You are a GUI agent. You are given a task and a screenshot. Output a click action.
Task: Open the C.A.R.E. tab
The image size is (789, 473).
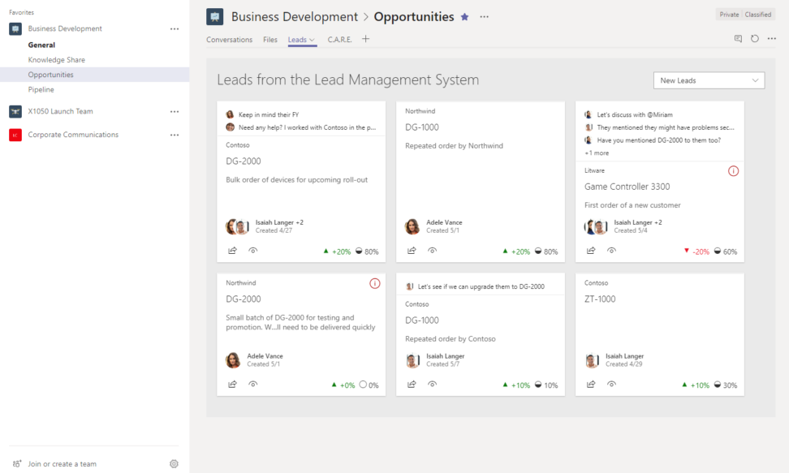(x=339, y=40)
